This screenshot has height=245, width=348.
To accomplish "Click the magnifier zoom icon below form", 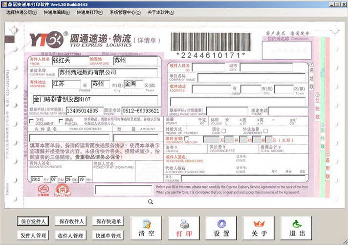I will [x=151, y=201].
